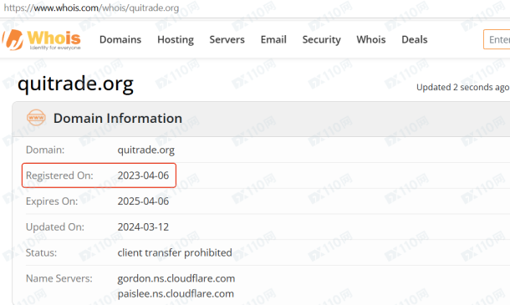This screenshot has width=510, height=305.
Task: Click the quitrade.org page heading
Action: (75, 84)
